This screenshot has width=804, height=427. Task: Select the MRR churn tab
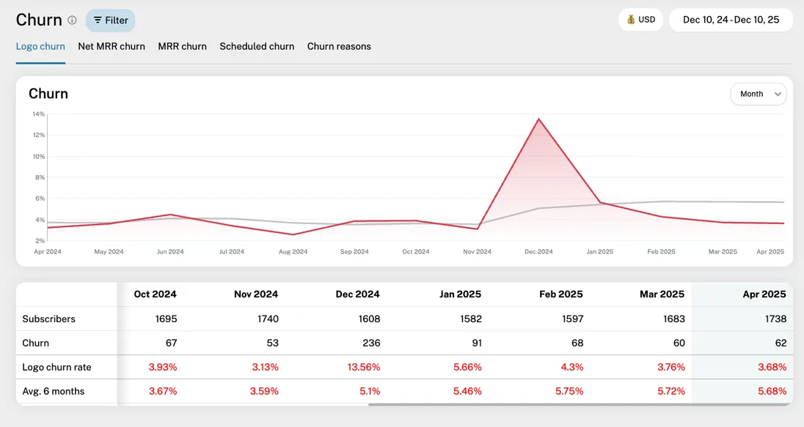pyautogui.click(x=182, y=45)
